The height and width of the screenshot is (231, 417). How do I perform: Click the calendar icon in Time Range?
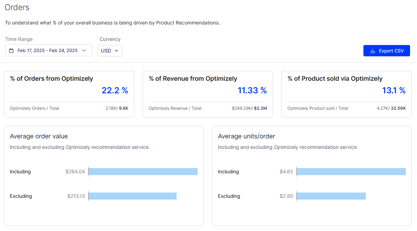pyautogui.click(x=11, y=50)
